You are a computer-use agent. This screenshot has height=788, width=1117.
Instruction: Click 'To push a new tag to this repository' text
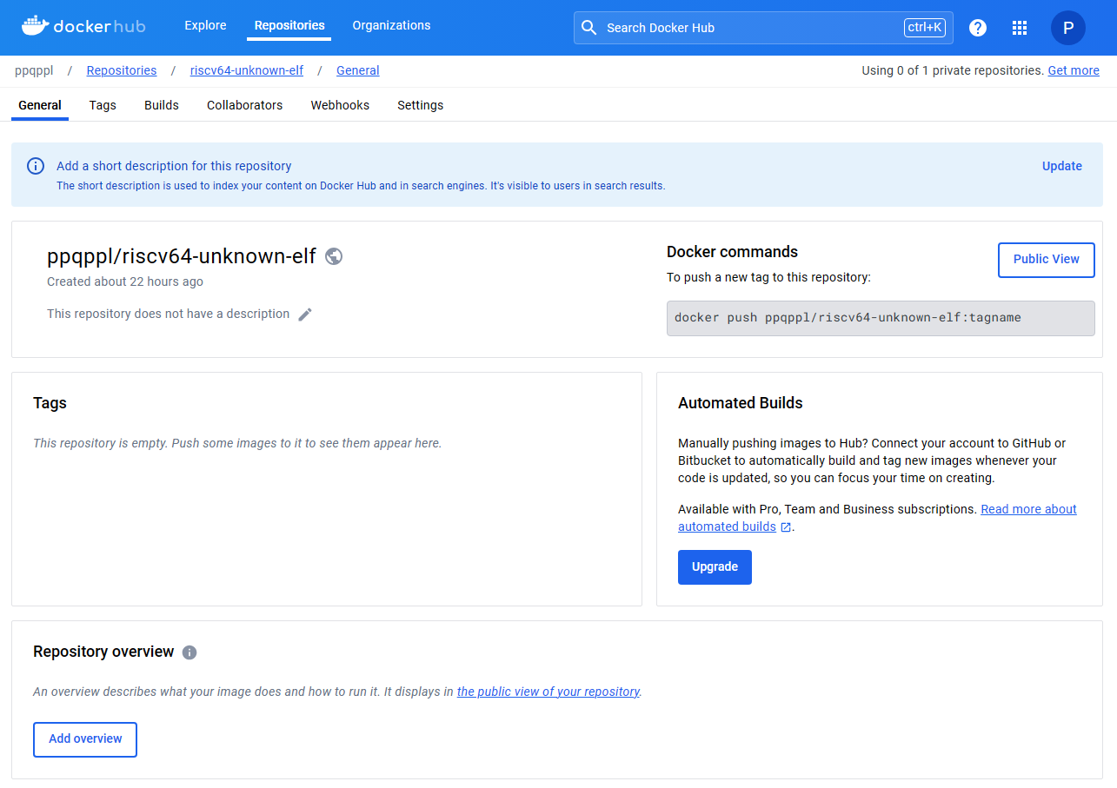[768, 277]
